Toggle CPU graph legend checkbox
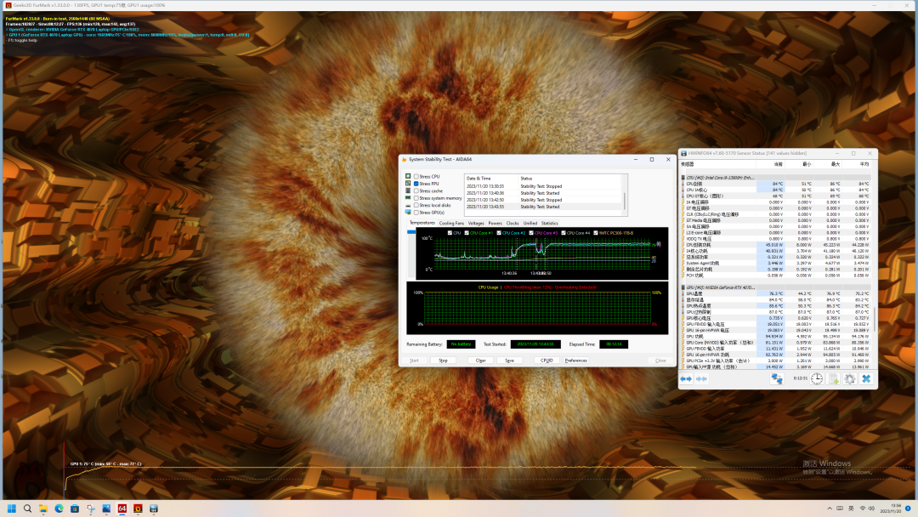 [450, 233]
